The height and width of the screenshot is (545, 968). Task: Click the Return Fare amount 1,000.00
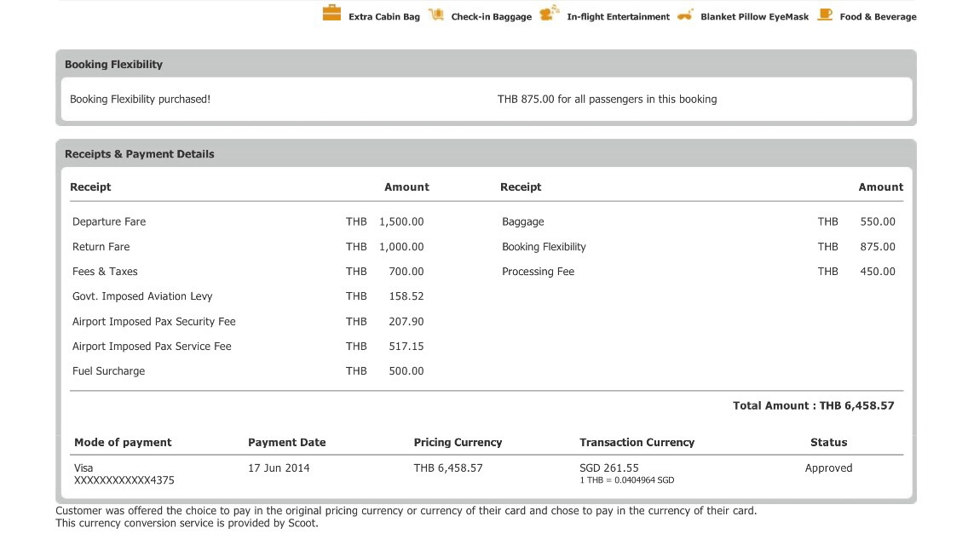(x=400, y=247)
